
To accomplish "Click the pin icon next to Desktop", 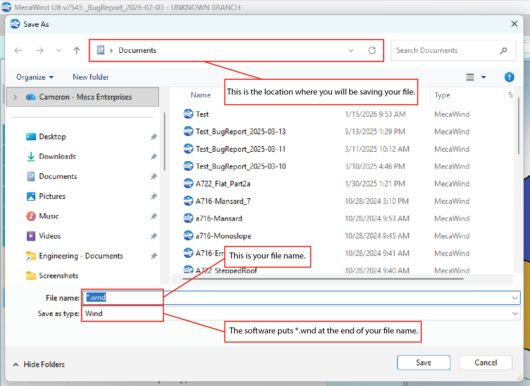I will 154,137.
